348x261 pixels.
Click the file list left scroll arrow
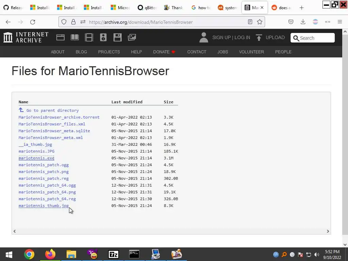pos(15,231)
